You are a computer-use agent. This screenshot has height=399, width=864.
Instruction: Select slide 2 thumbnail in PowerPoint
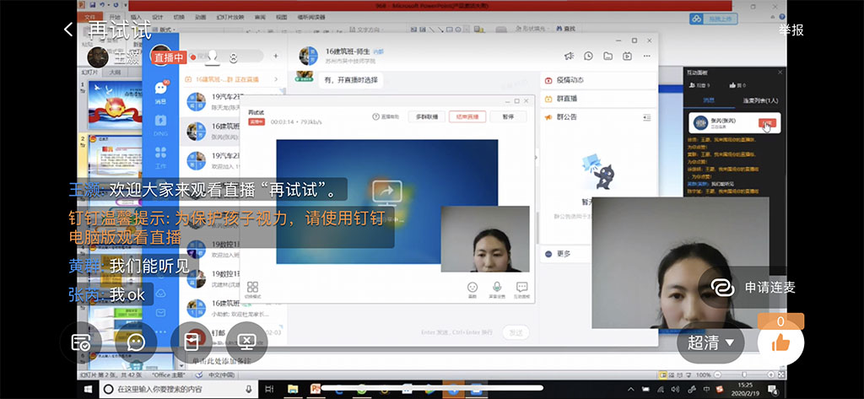(115, 156)
